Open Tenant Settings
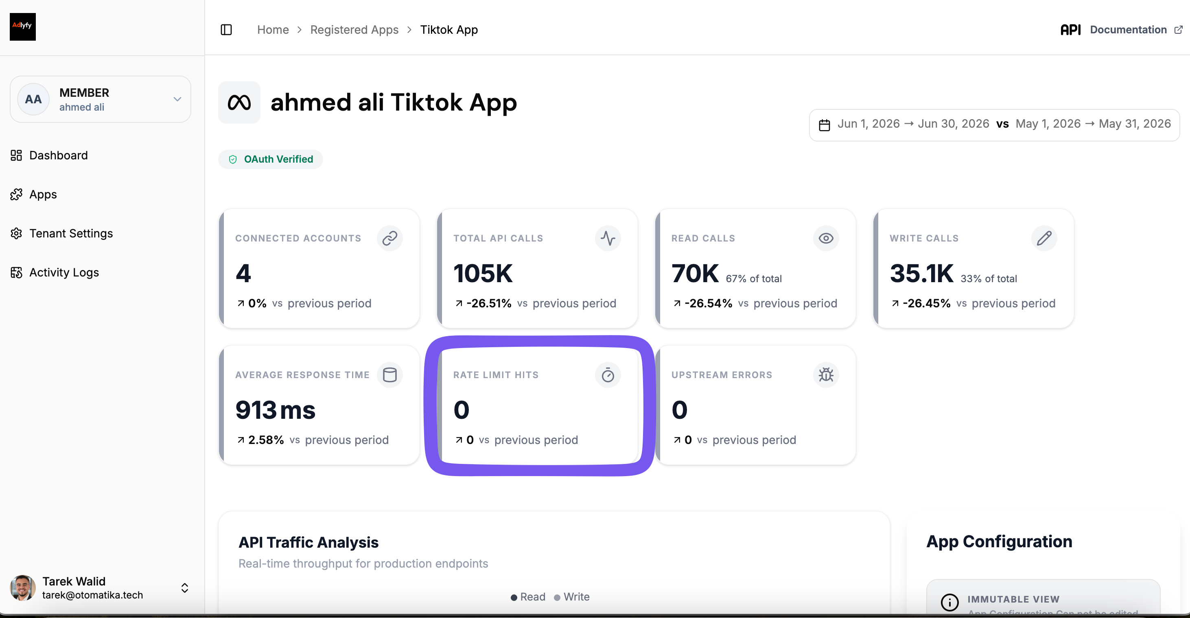The image size is (1190, 618). [71, 233]
